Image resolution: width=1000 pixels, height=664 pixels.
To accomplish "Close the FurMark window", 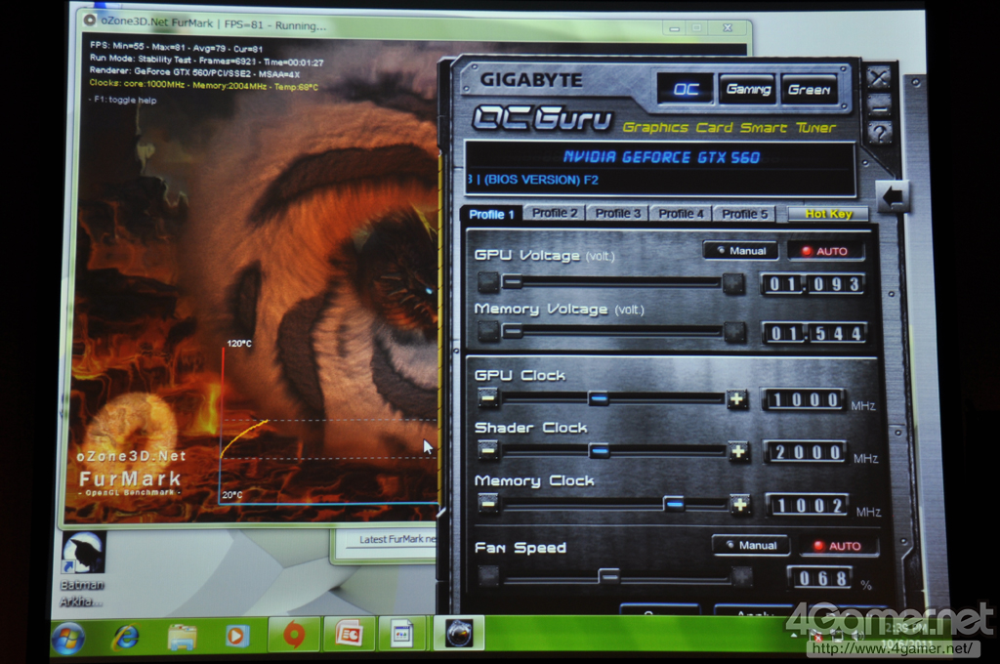I will pos(727,28).
